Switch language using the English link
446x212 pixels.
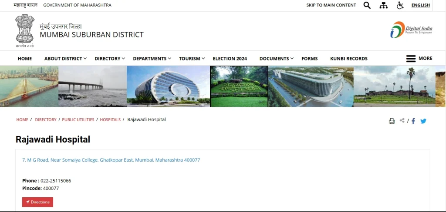tap(420, 5)
